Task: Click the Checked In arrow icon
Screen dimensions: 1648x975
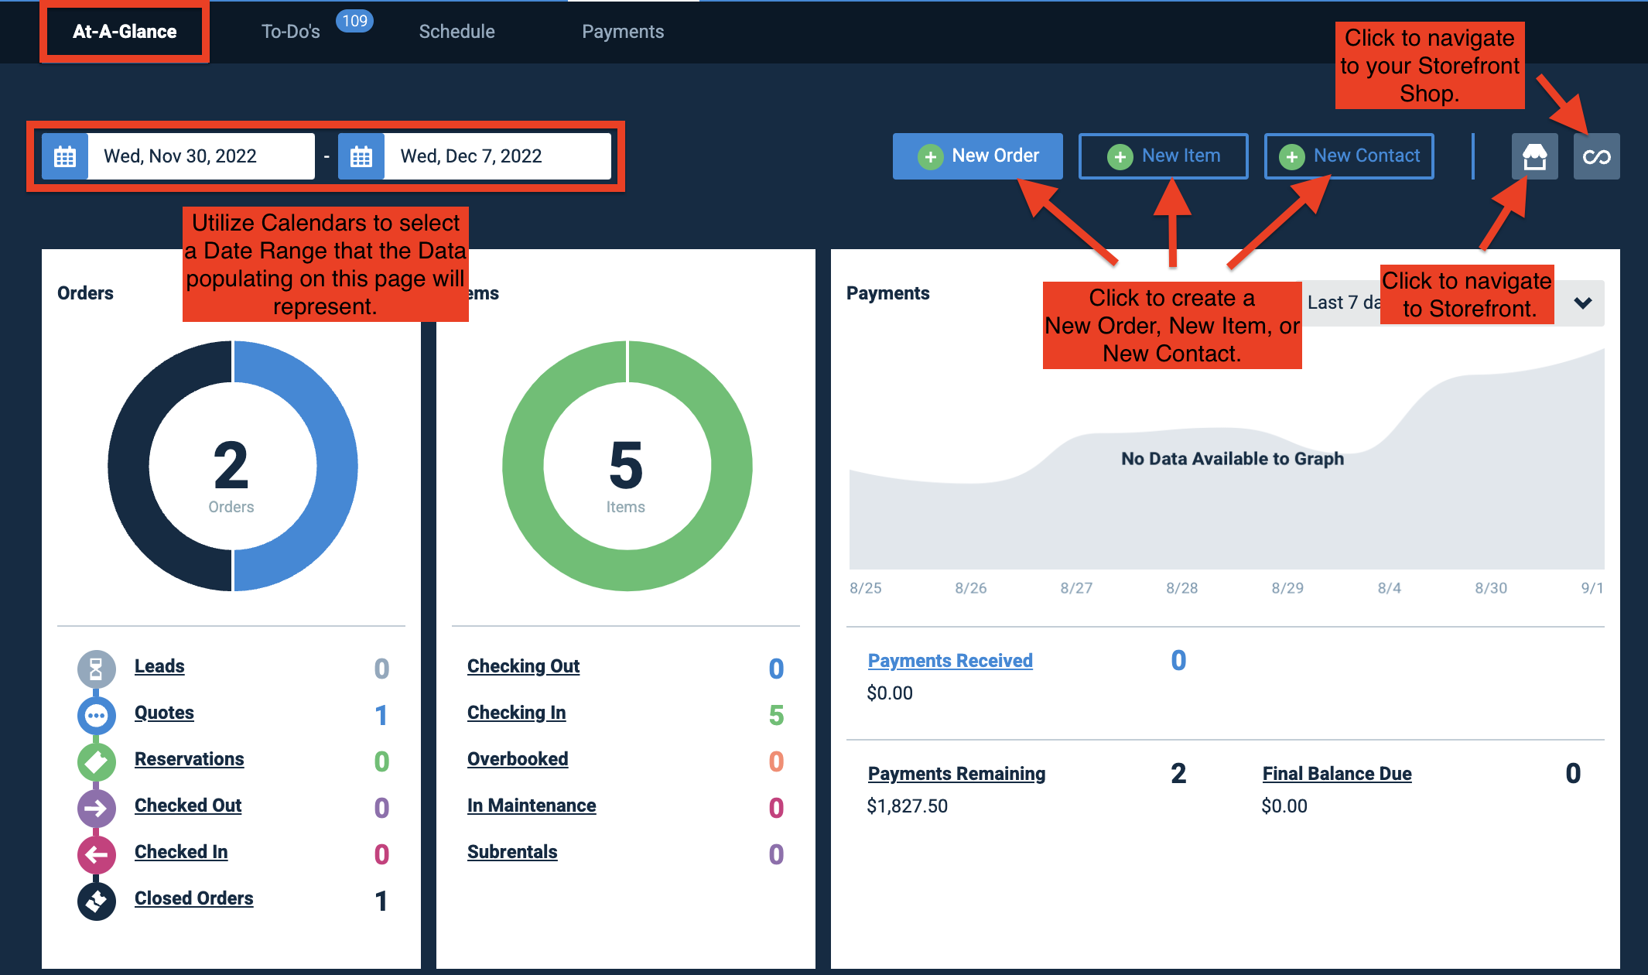Action: 96,854
